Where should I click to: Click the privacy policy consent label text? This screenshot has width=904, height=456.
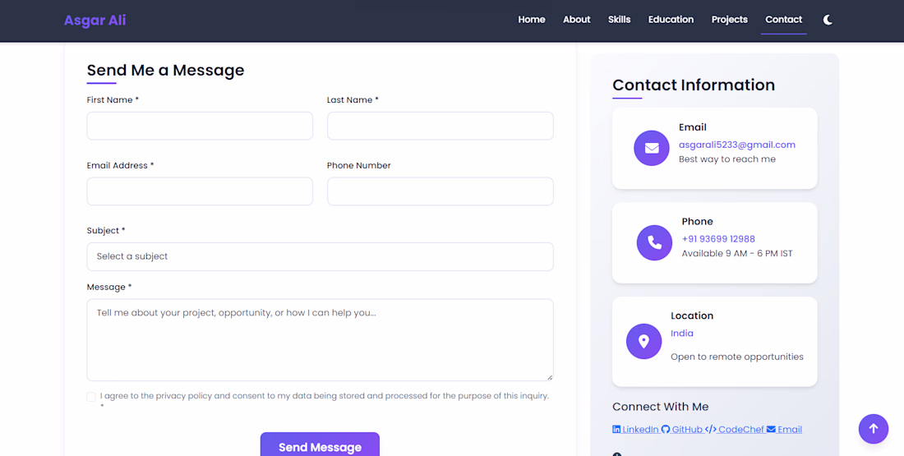pos(324,401)
